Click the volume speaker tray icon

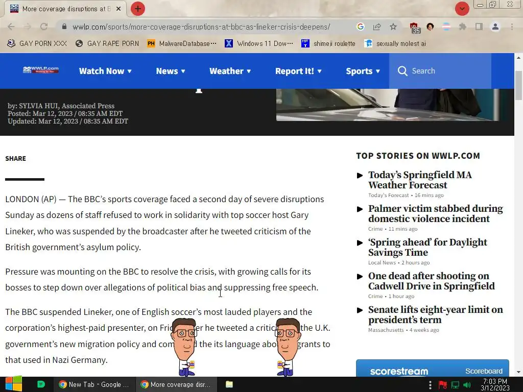point(467,385)
